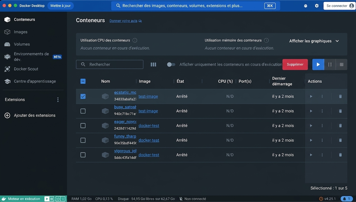Image resolution: width=356 pixels, height=202 pixels.
Task: Open the busy_satosh container link
Action: pyautogui.click(x=125, y=107)
